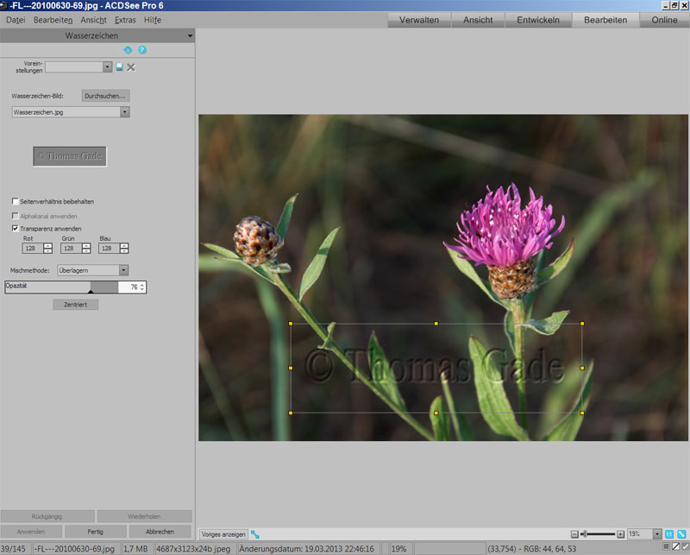Click the blue help question mark icon
690x555 pixels.
[142, 51]
